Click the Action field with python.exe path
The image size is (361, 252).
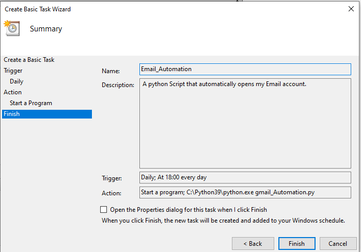tap(245, 192)
